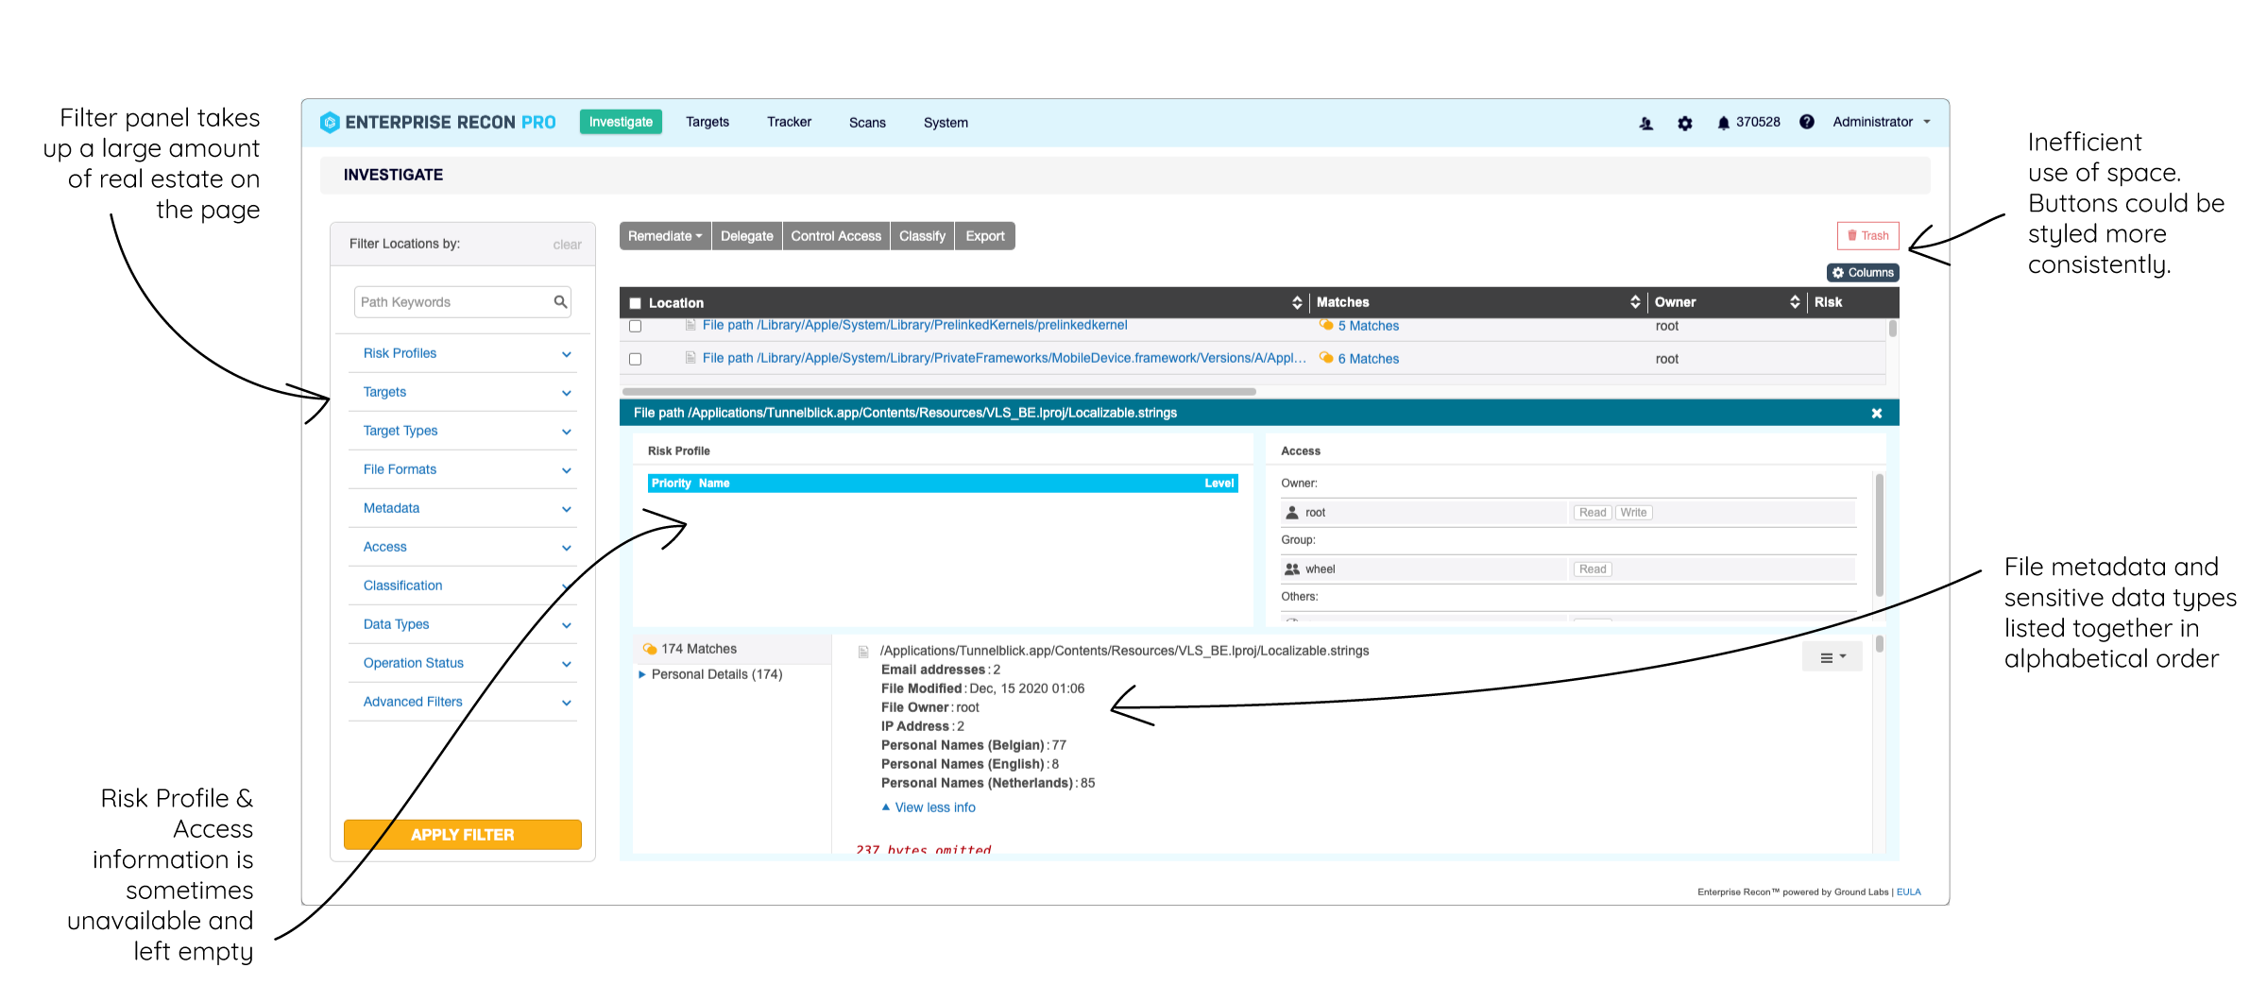Click file icon of prelinkedkernel row
This screenshot has height=1002, width=2267.
tap(690, 325)
